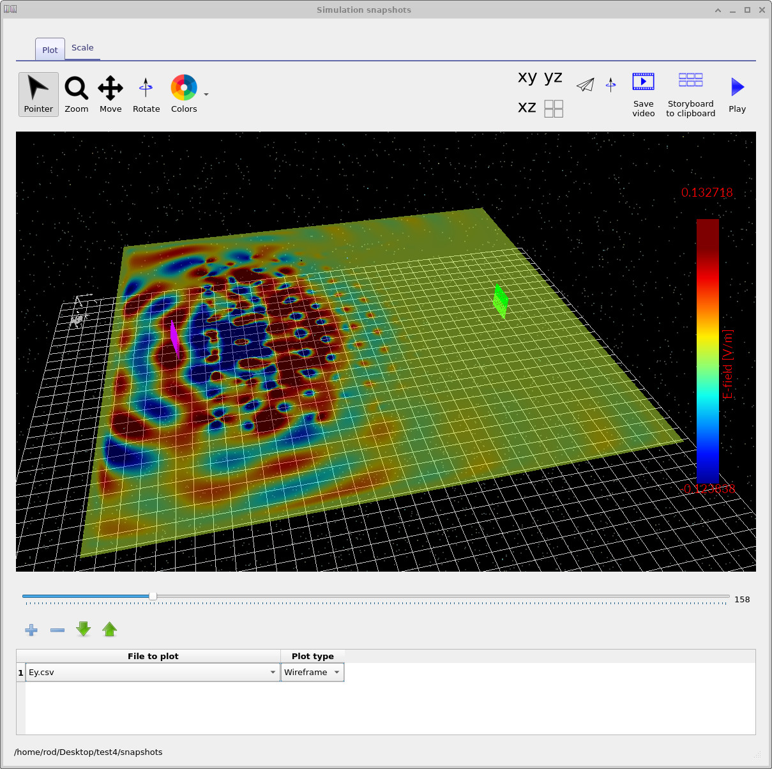Maximize the Simulation snapshots window

(x=747, y=10)
